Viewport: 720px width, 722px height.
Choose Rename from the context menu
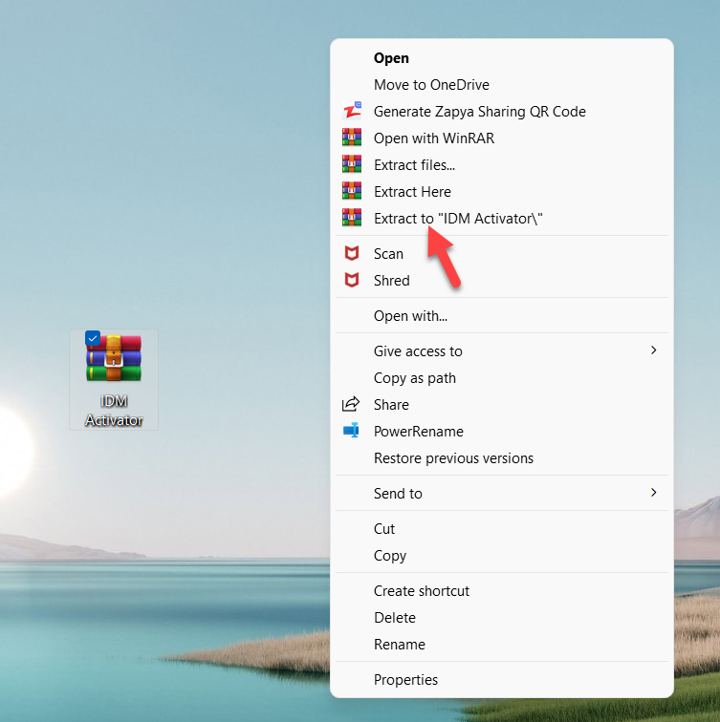coord(399,645)
